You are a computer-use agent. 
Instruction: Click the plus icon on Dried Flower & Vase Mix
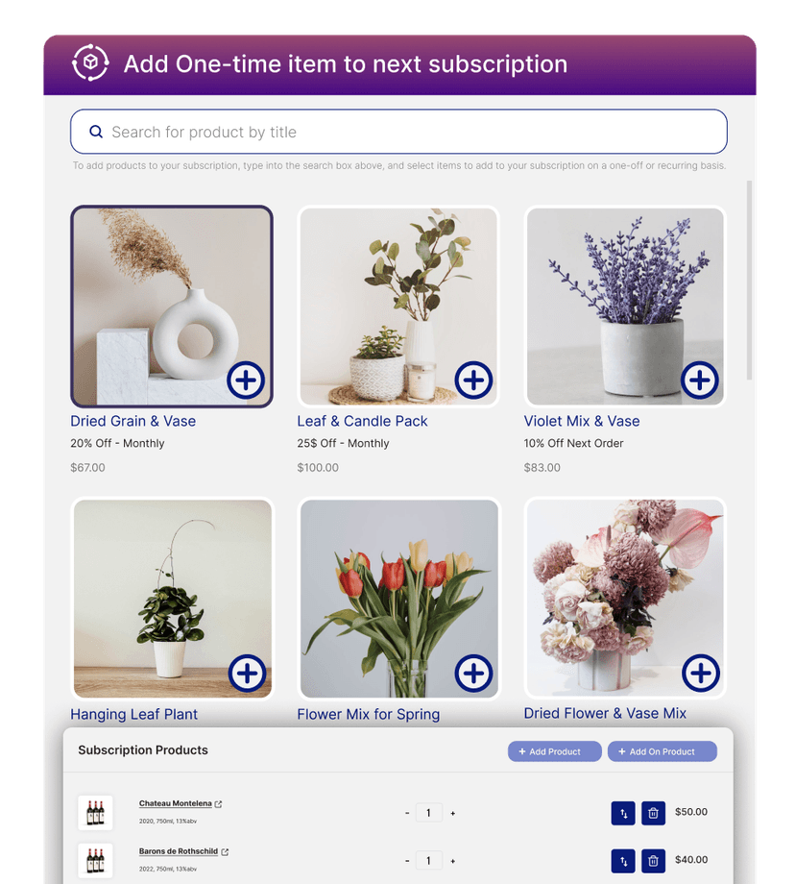pos(699,674)
